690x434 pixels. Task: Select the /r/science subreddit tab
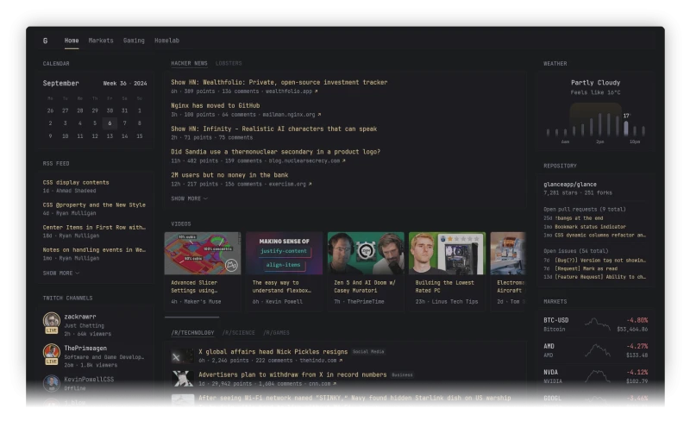(x=238, y=332)
